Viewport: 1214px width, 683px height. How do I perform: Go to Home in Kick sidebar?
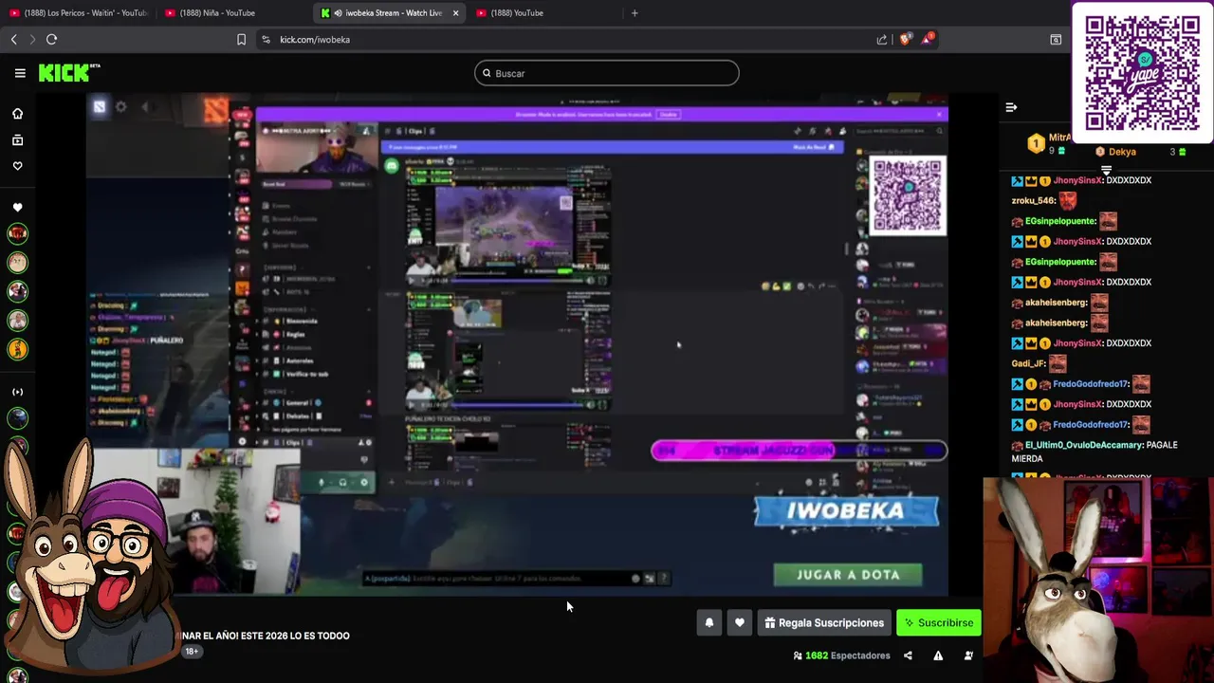tap(17, 114)
